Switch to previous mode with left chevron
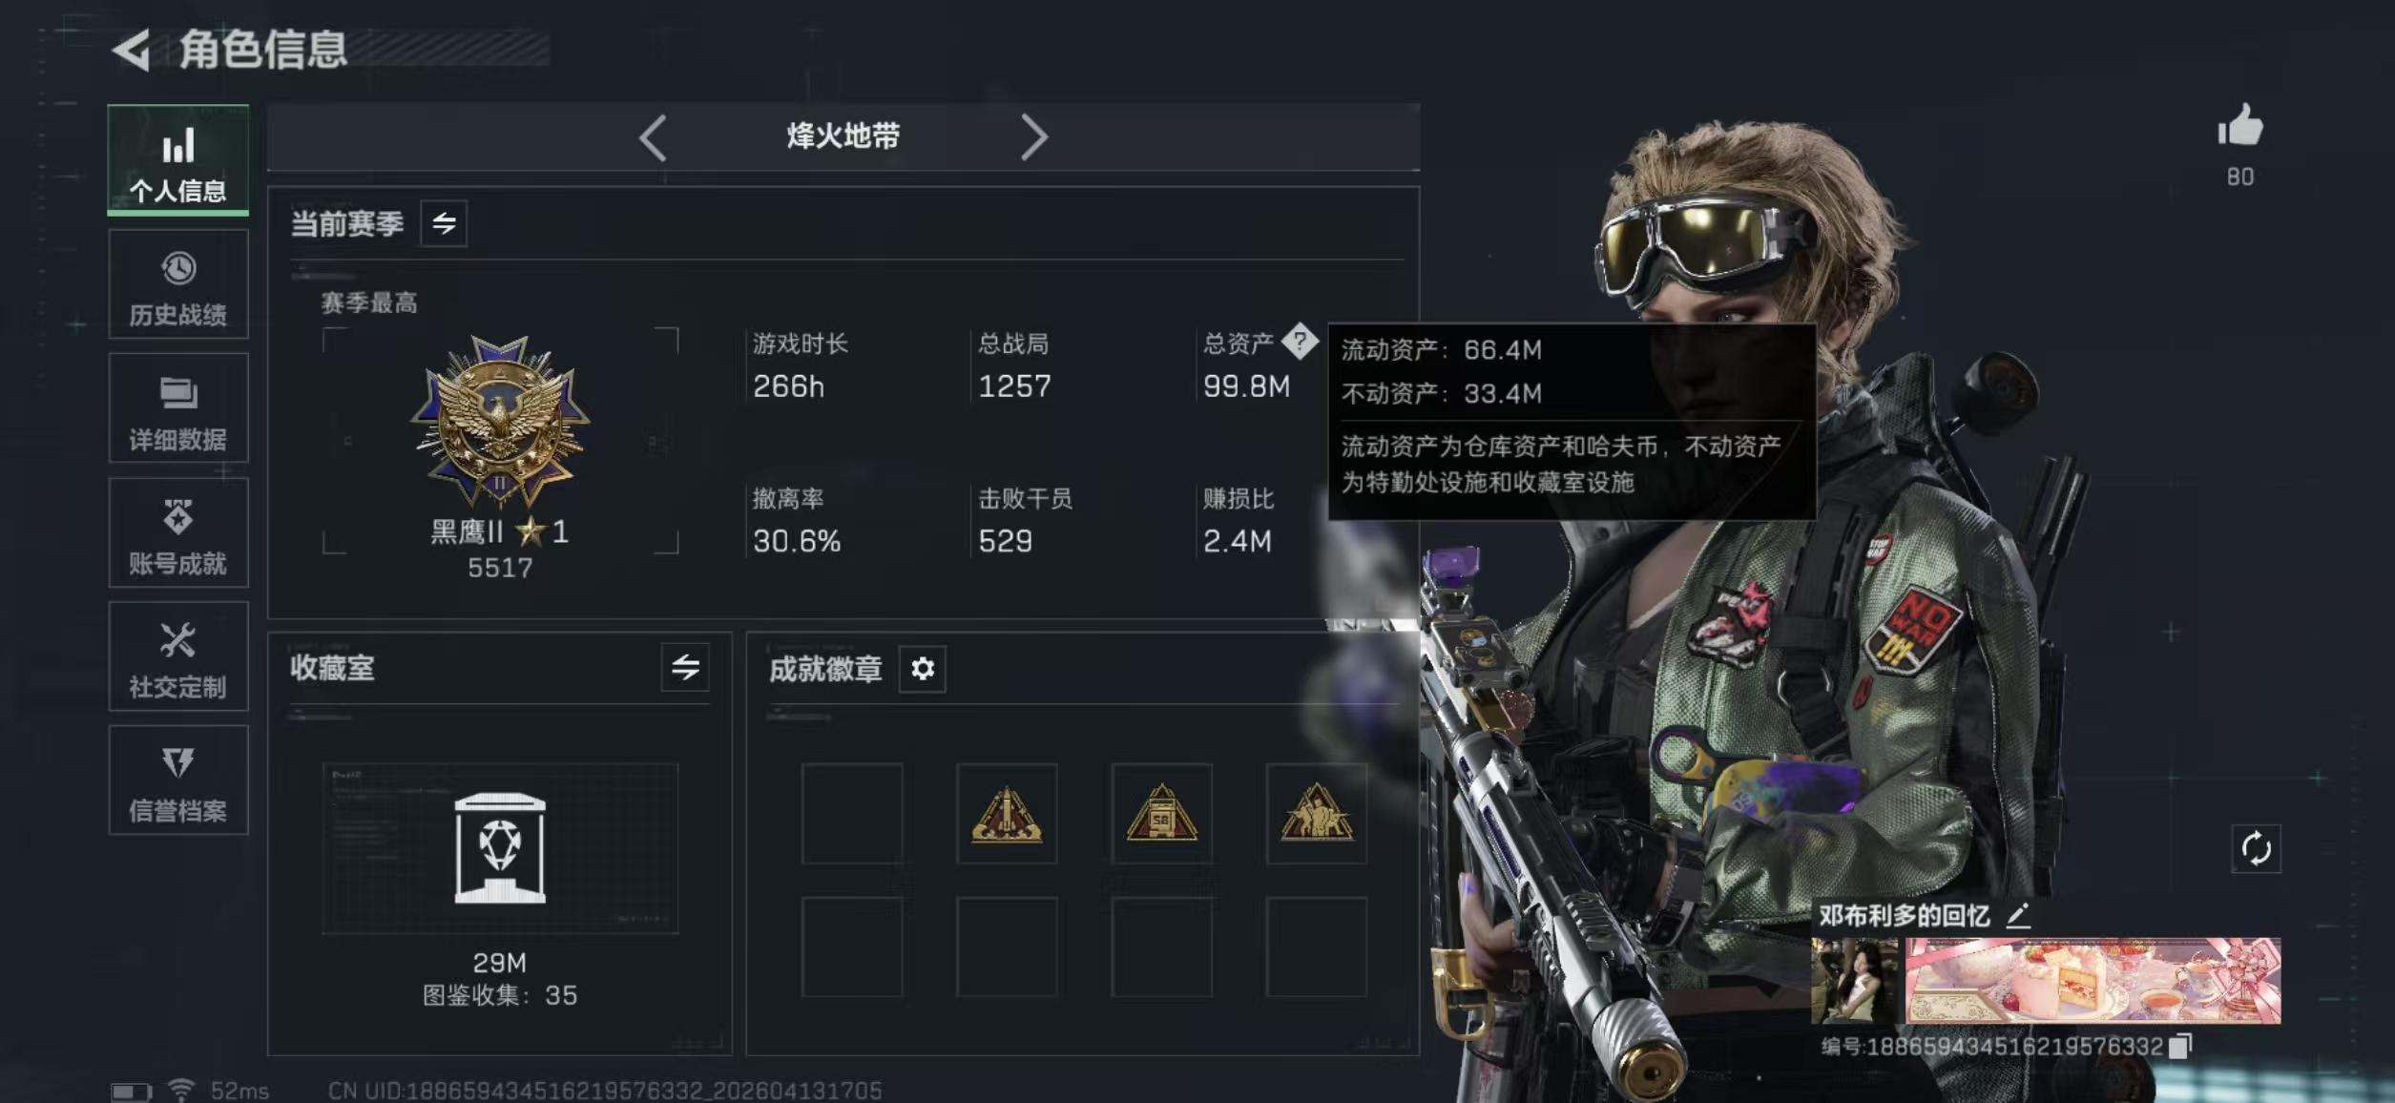This screenshot has width=2395, height=1103. (x=653, y=138)
